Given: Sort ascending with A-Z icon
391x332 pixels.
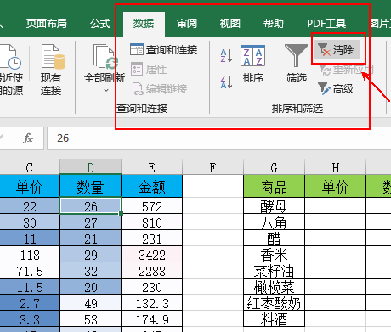Looking at the screenshot, I should coord(227,55).
